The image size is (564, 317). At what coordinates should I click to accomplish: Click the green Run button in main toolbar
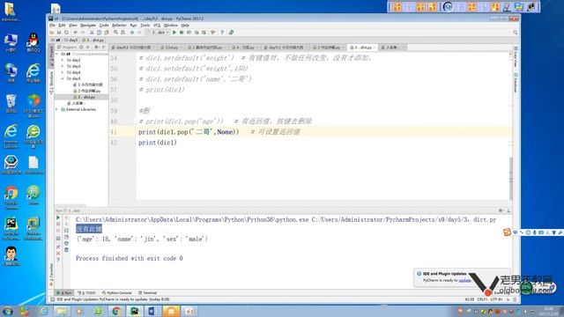174,33
